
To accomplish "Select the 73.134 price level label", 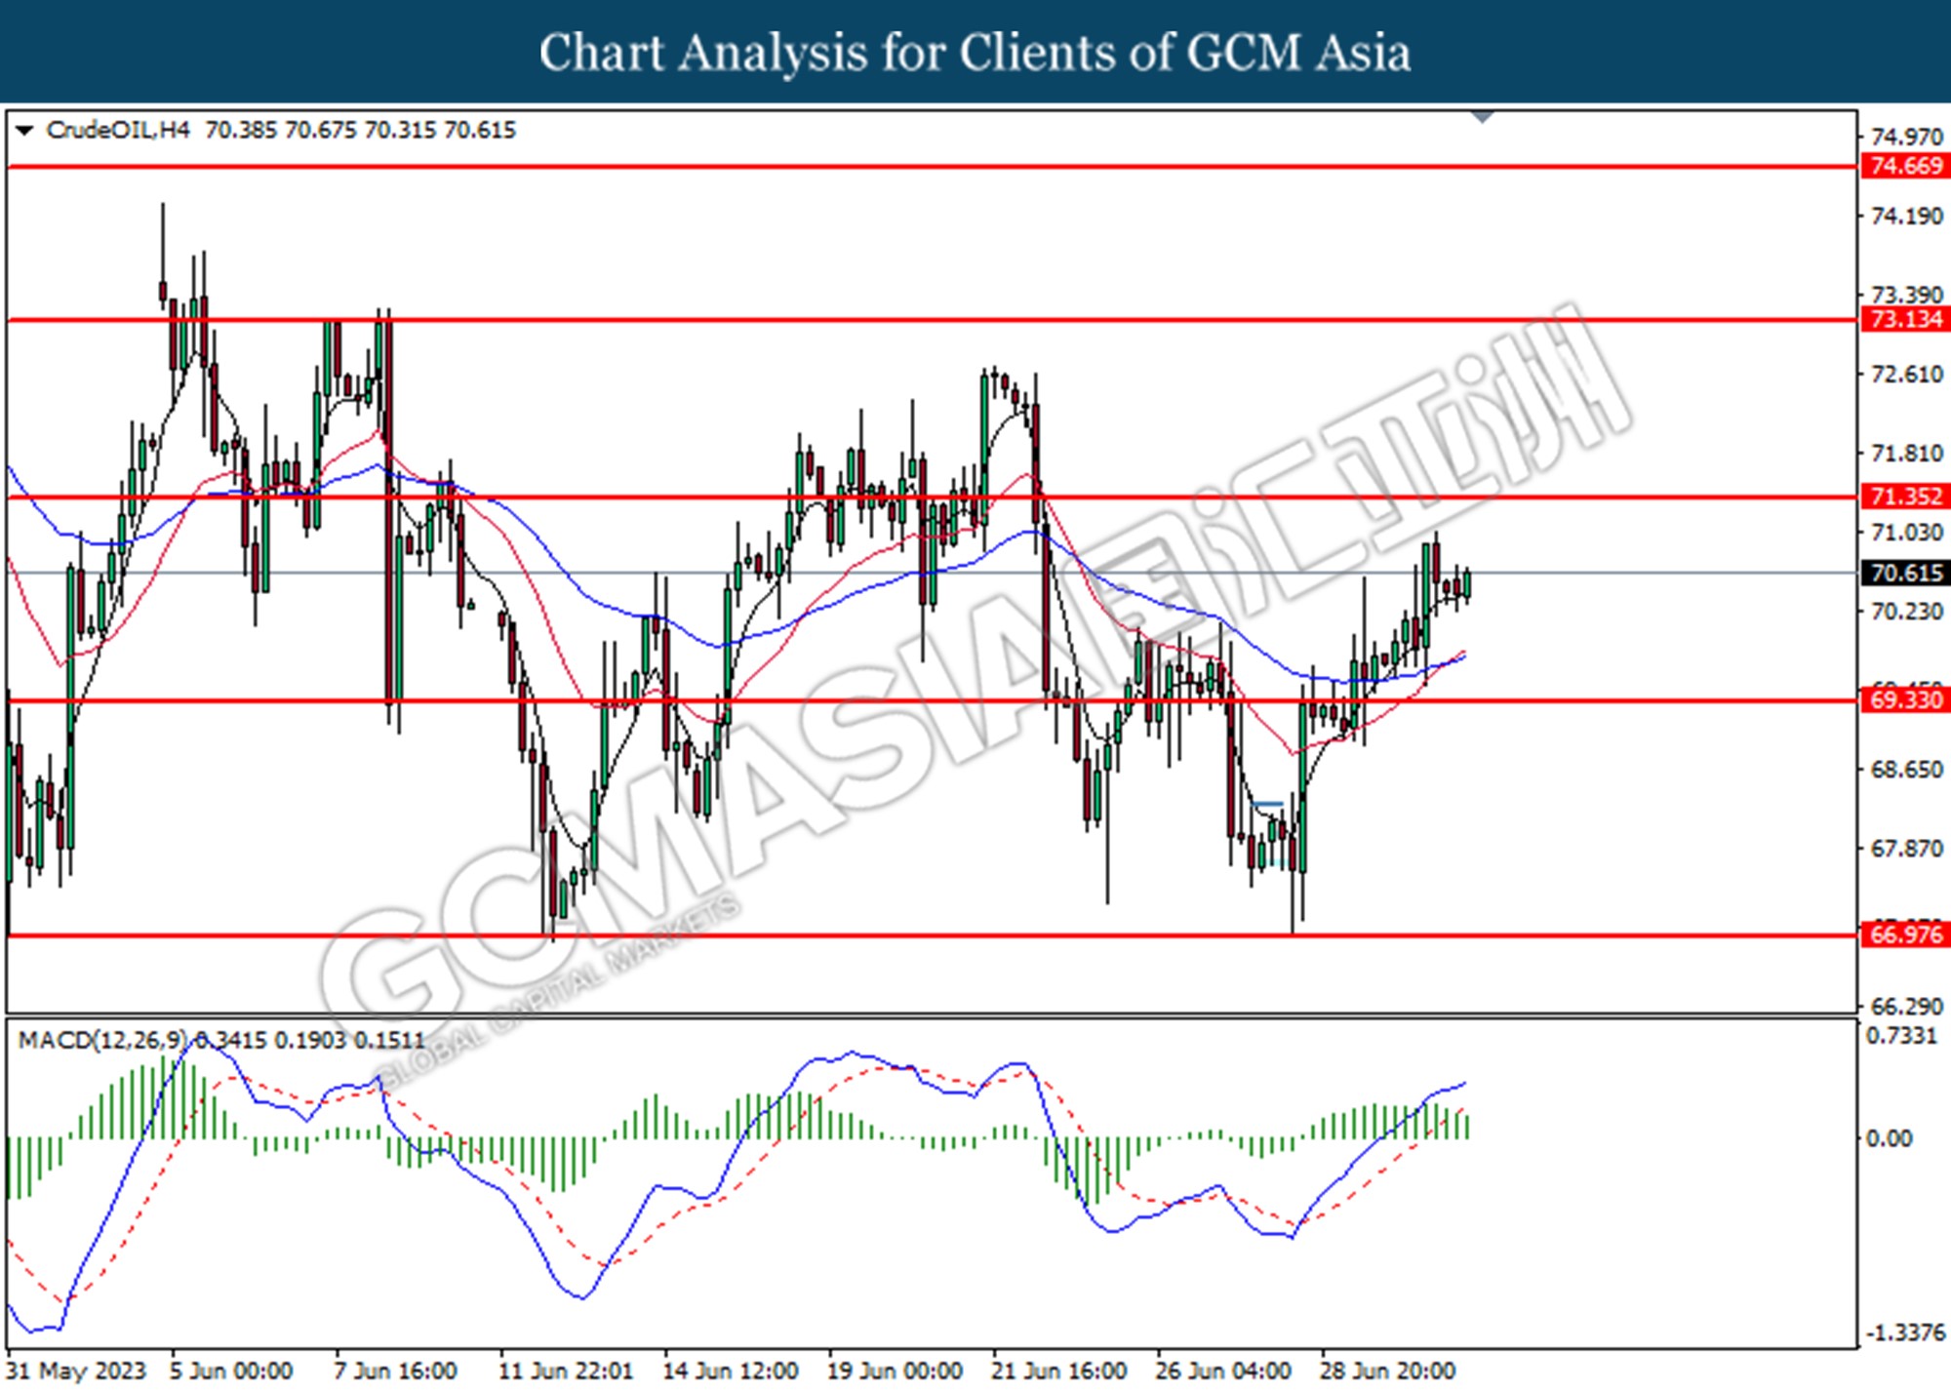I will [x=1906, y=319].
